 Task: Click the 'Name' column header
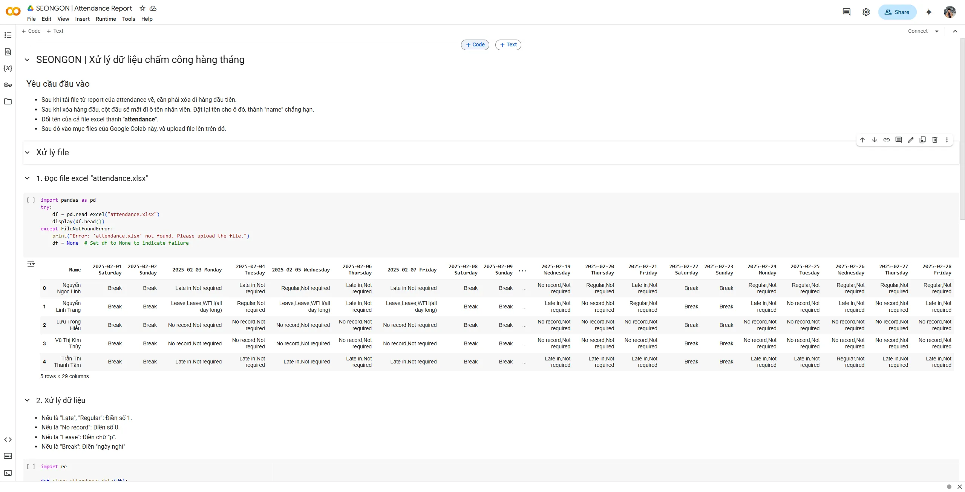75,270
